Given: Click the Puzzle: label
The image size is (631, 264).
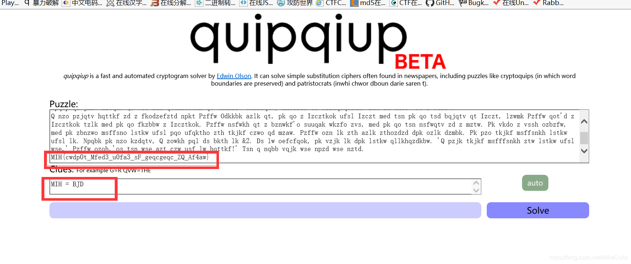Looking at the screenshot, I should pyautogui.click(x=63, y=104).
